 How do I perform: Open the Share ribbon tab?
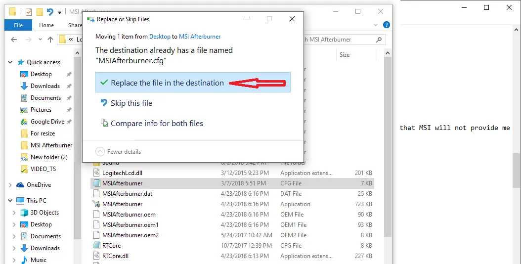click(75, 25)
